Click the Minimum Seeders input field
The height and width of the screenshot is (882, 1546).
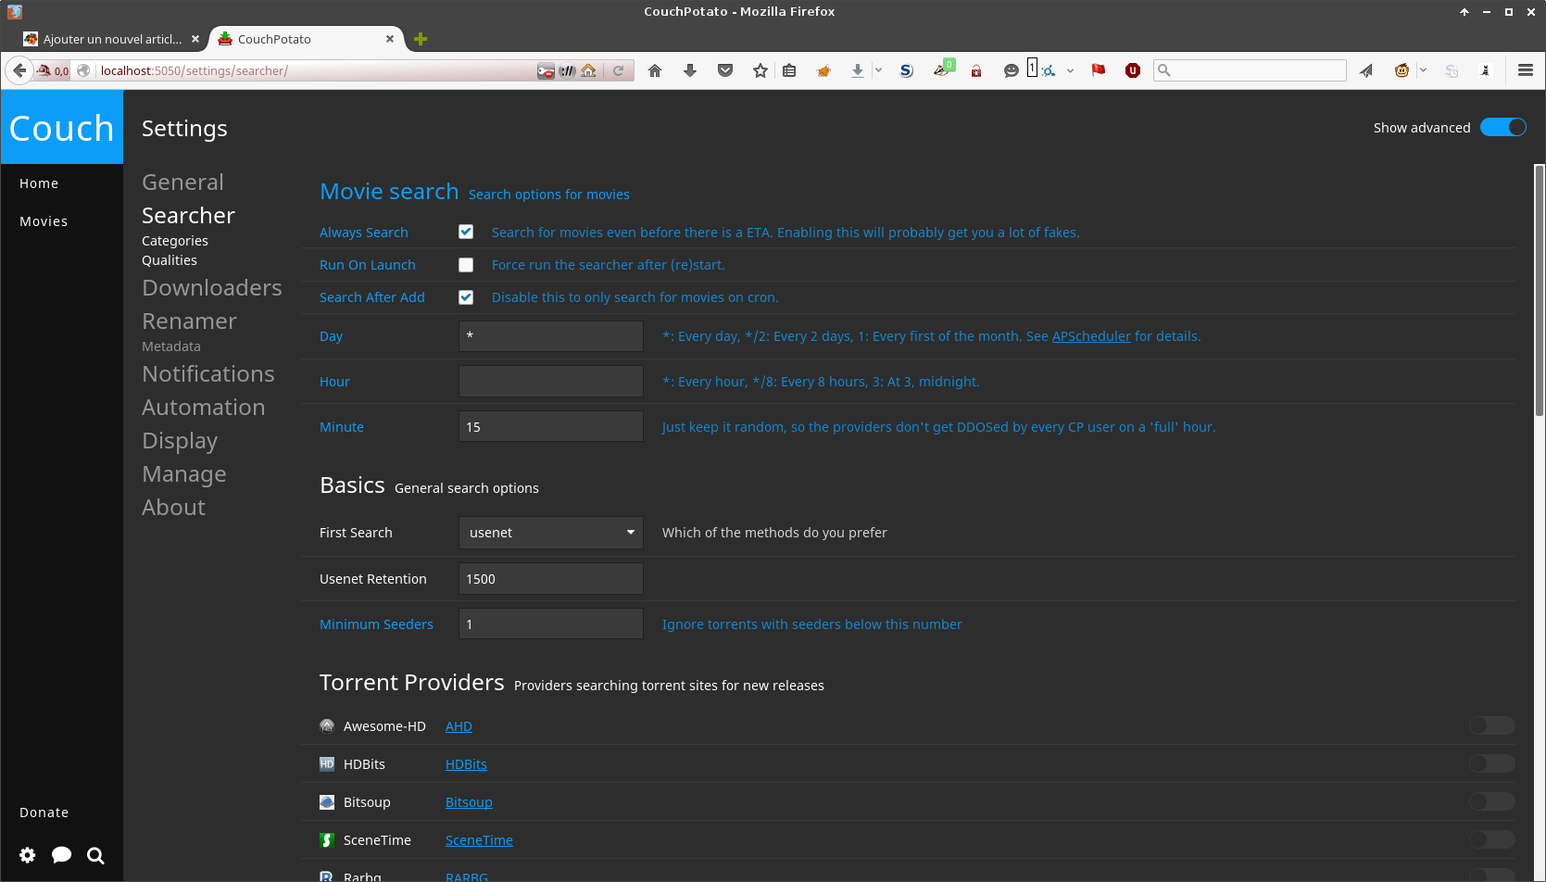pos(551,624)
